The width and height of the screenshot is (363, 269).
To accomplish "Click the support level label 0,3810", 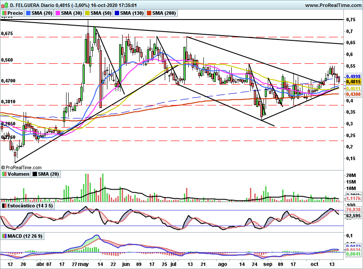I will 8,102.
